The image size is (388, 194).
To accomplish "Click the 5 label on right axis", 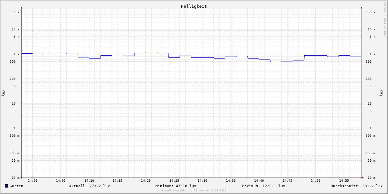I will tap(371, 111).
